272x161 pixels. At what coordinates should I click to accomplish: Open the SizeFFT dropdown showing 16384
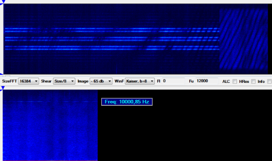28,81
